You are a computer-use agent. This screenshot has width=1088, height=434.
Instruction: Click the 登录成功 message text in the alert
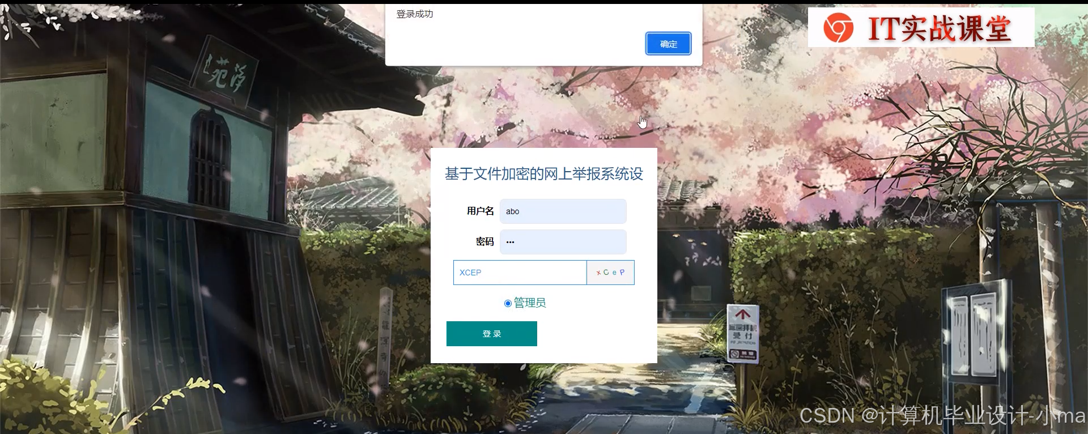coord(415,14)
